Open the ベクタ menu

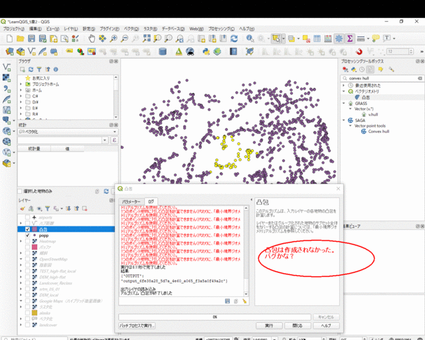(x=131, y=29)
